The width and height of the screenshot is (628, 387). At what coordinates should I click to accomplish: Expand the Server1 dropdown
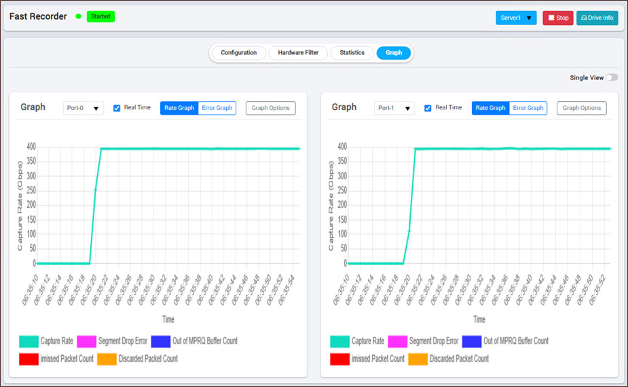click(x=516, y=18)
